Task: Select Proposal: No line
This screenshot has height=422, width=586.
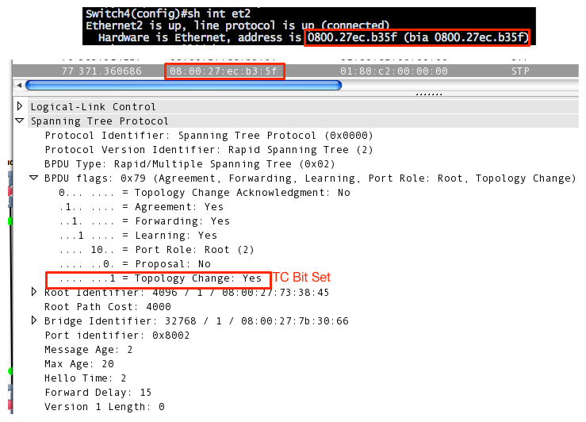Action: click(x=135, y=264)
